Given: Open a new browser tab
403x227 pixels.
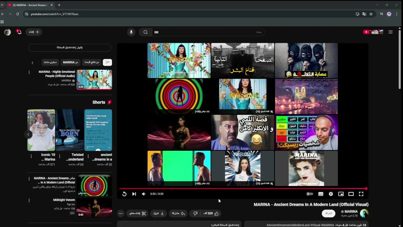Looking at the screenshot, I should pos(59,5).
